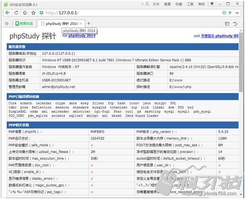This screenshot has width=245, height=199.
Task: Click the zh-CN,zh;q=0.8 language value
Action: (54, 74)
